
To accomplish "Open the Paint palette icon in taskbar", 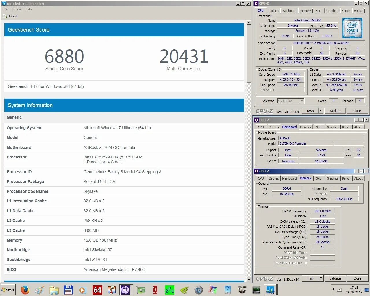I will coord(40,290).
